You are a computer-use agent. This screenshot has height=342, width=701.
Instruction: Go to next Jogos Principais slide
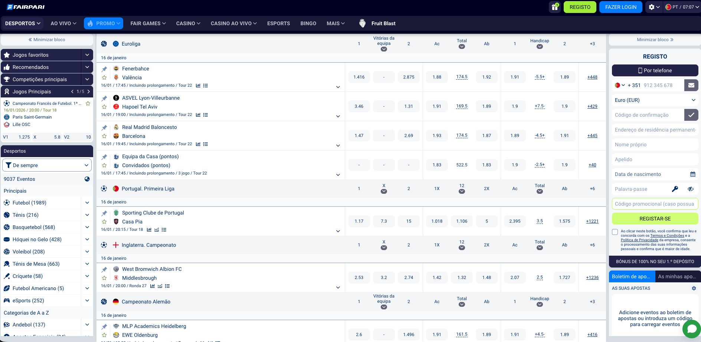pyautogui.click(x=89, y=92)
